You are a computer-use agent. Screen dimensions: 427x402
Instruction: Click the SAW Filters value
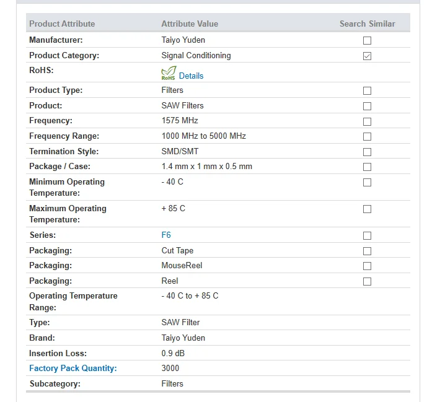pyautogui.click(x=182, y=105)
